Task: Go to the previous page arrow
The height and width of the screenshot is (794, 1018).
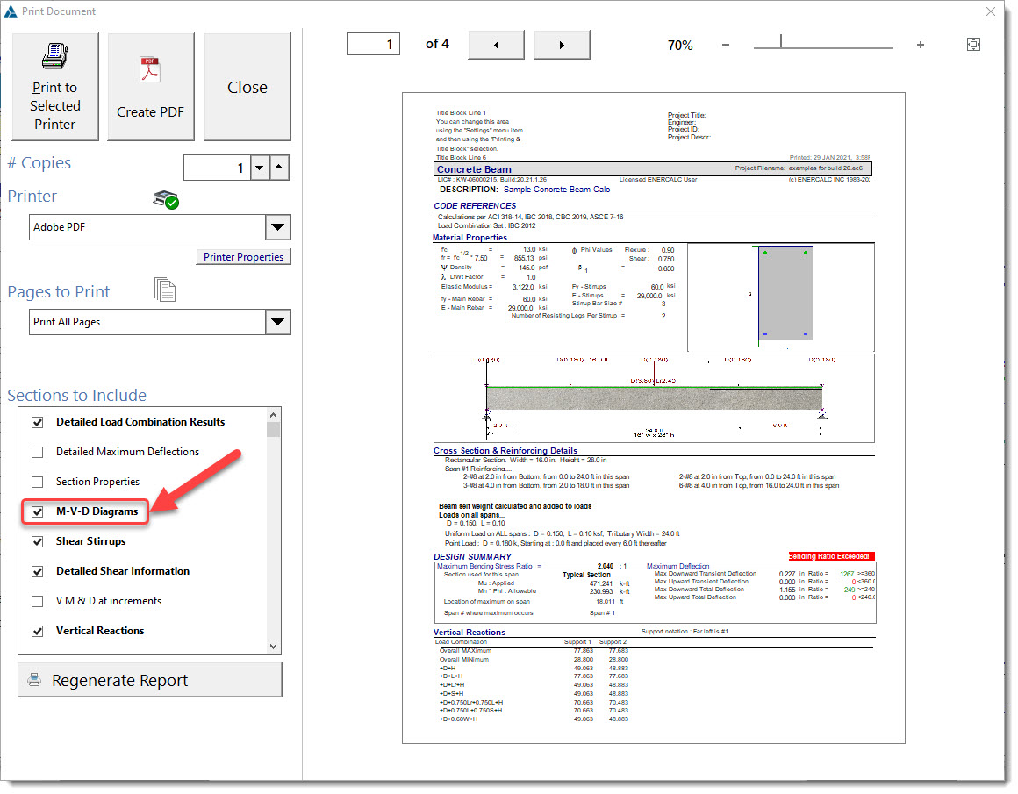Action: pyautogui.click(x=496, y=45)
